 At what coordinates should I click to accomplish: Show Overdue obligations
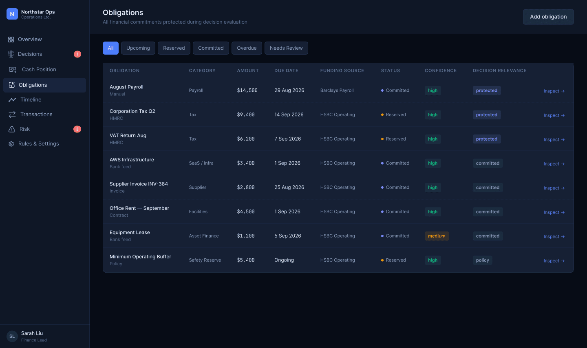tap(247, 48)
